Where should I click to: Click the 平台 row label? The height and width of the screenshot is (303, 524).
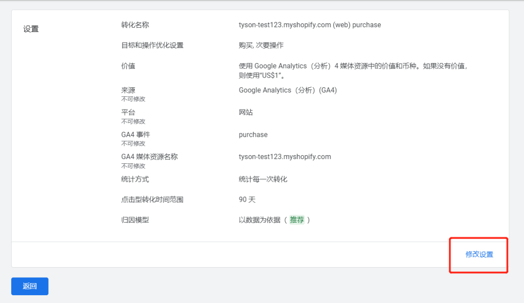[128, 112]
